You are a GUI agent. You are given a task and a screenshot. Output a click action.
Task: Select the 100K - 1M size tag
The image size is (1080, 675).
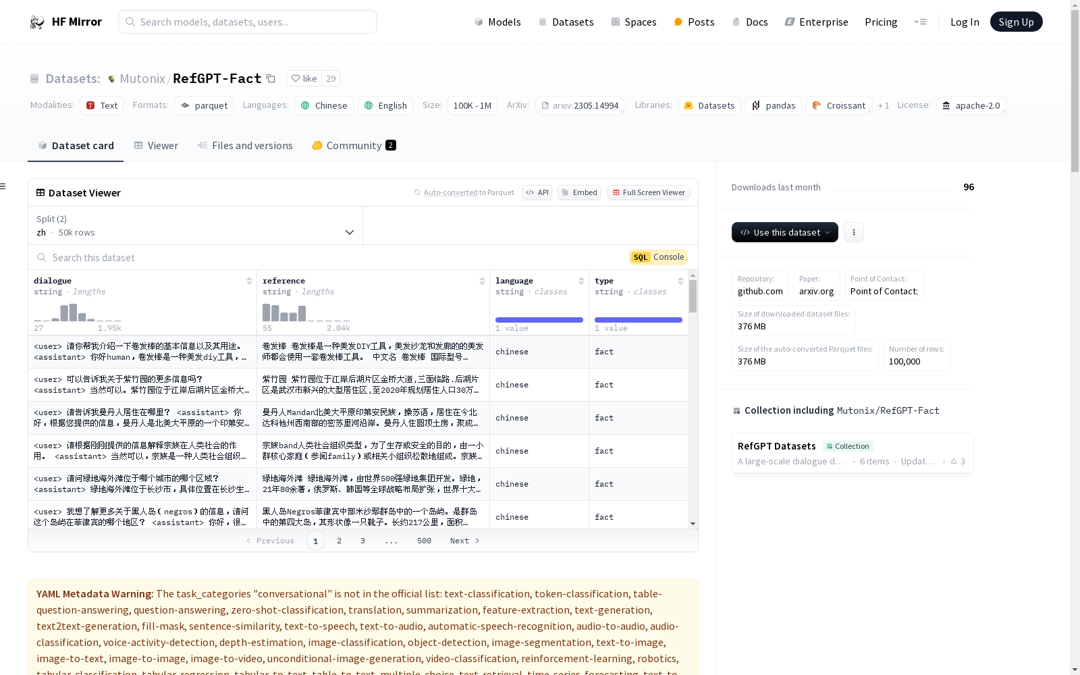[x=472, y=105]
